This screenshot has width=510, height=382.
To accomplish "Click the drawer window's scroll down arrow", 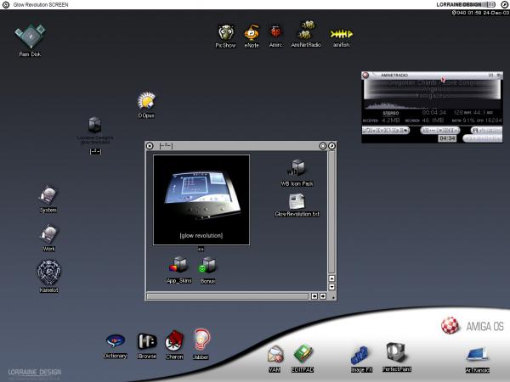I will coord(331,287).
